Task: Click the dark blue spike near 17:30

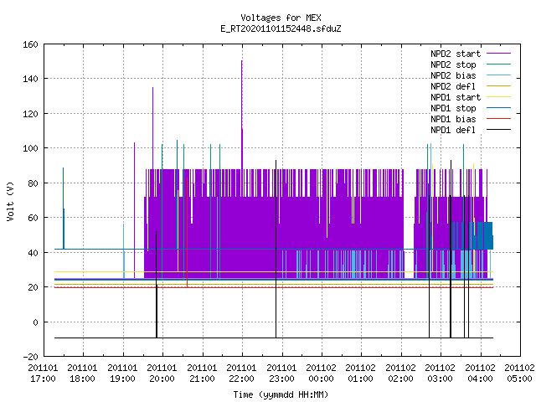Action: 64,208
